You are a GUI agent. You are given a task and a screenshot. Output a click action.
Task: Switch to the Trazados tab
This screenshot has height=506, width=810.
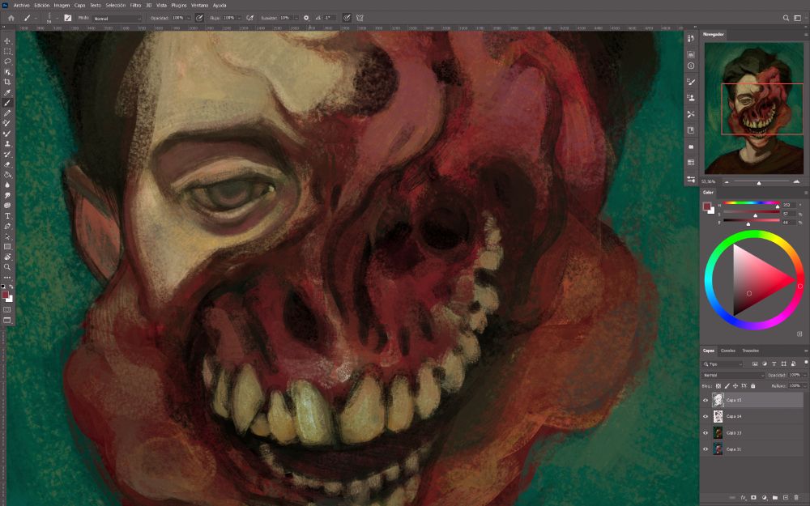pos(751,351)
